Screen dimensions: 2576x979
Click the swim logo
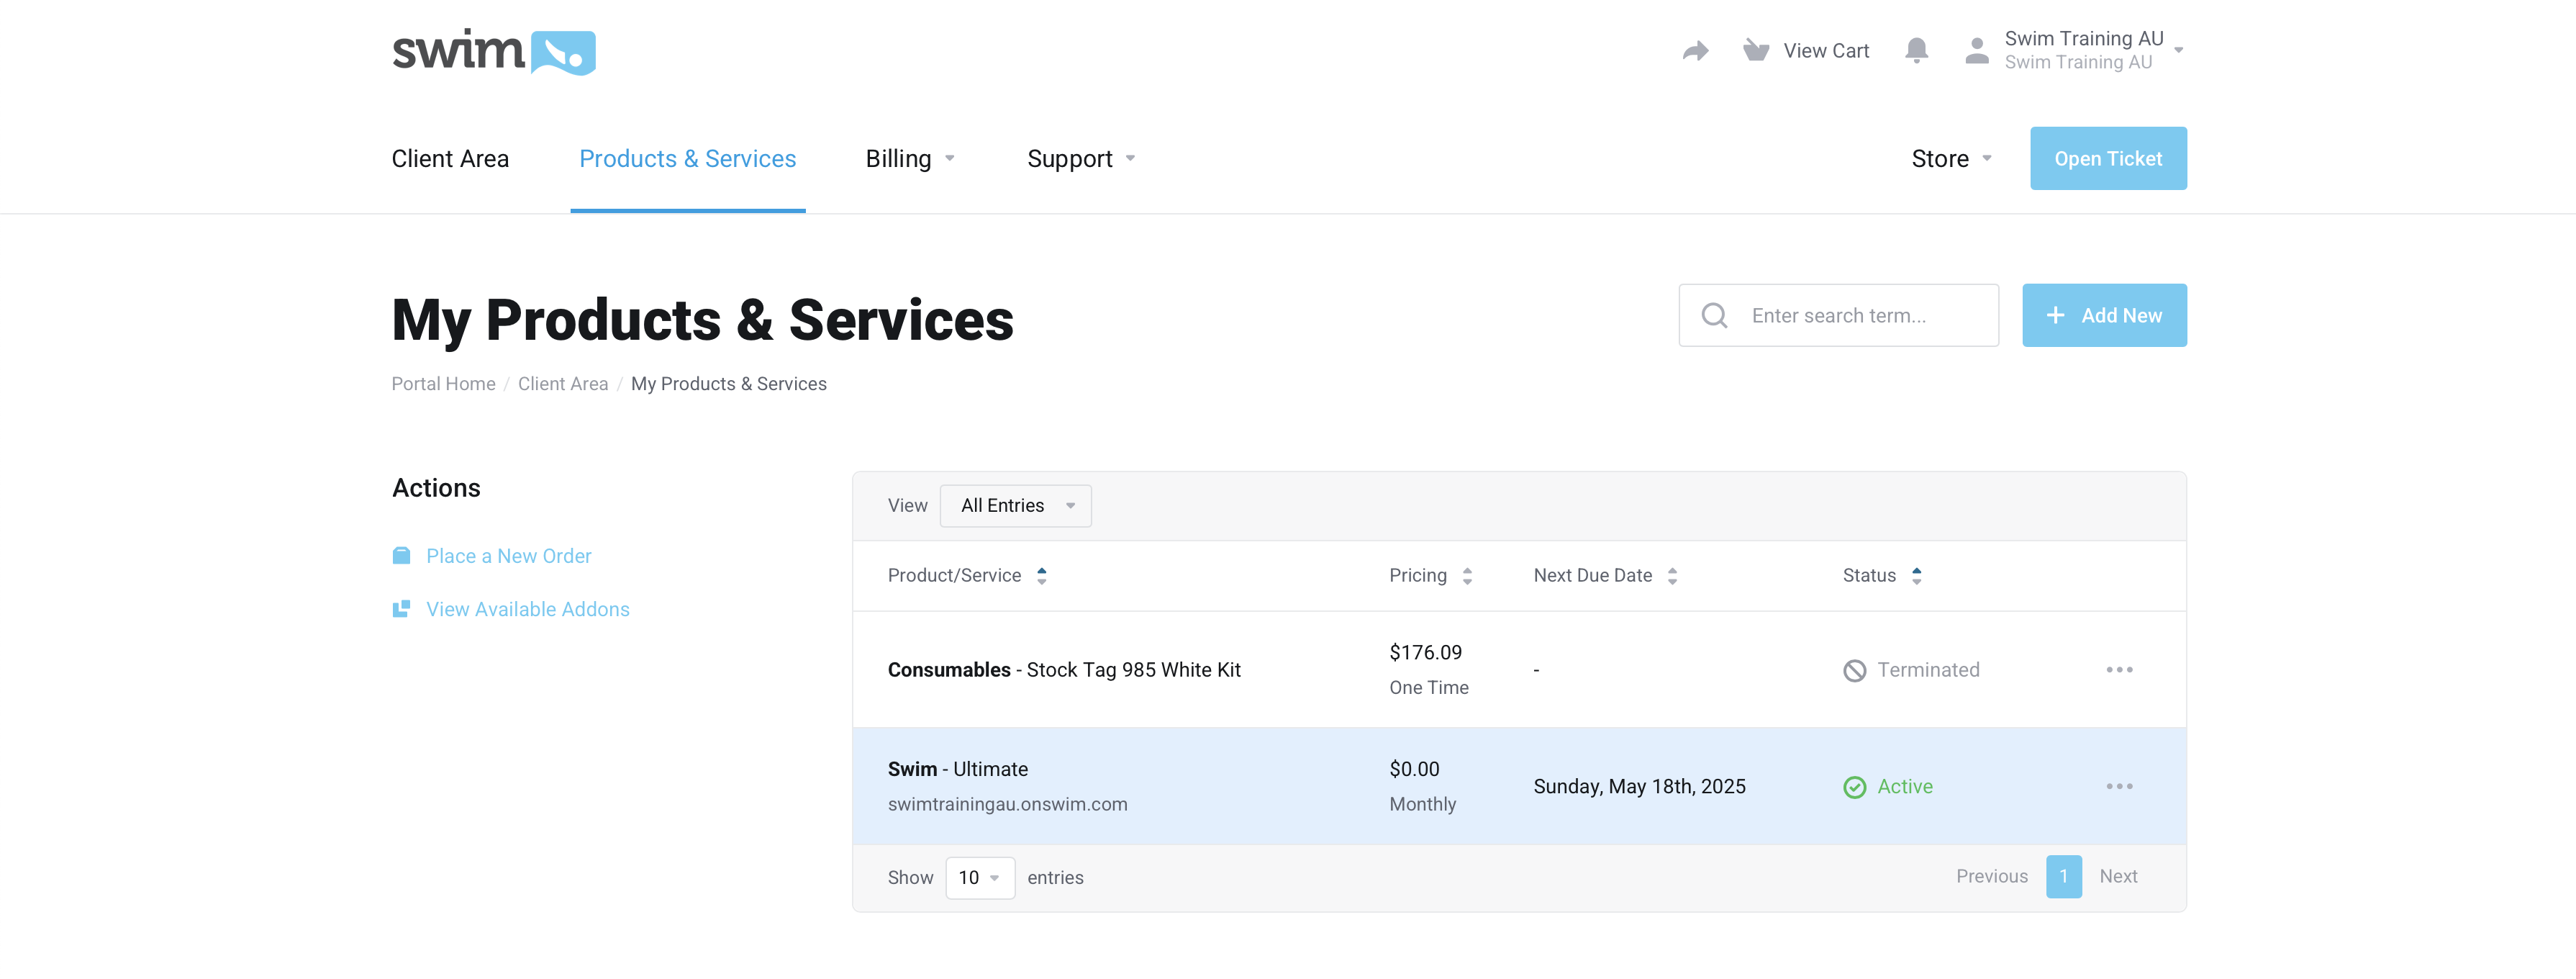click(x=493, y=52)
